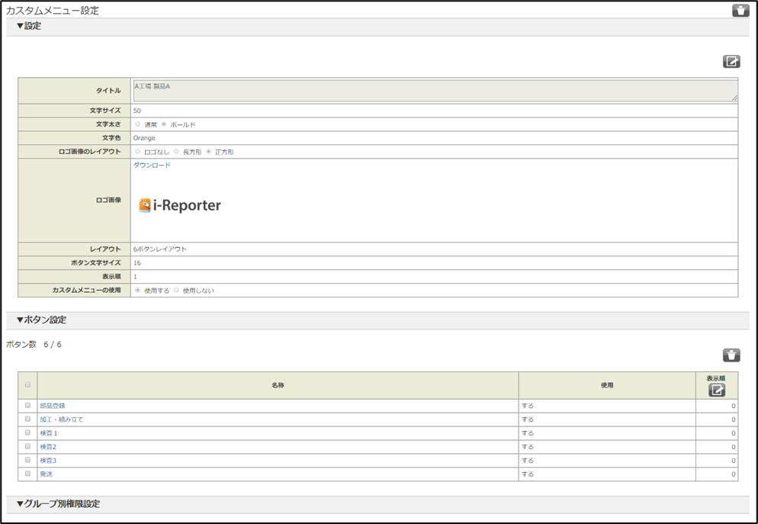
Task: Expand the ▼グループ別権限設定 section
Action: pyautogui.click(x=58, y=504)
